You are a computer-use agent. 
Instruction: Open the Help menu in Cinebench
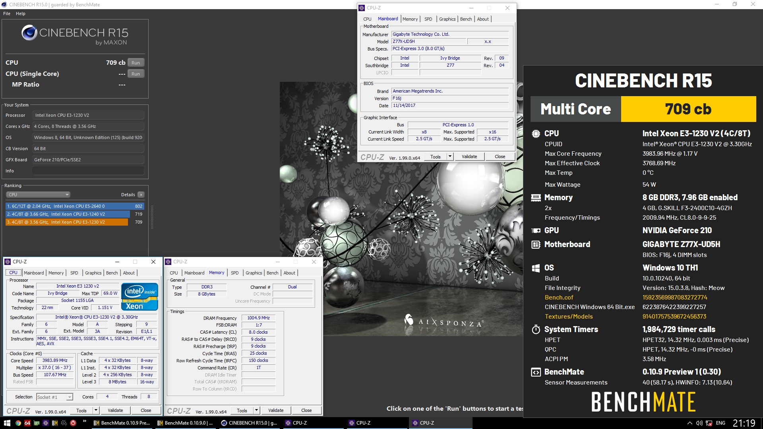coord(21,14)
